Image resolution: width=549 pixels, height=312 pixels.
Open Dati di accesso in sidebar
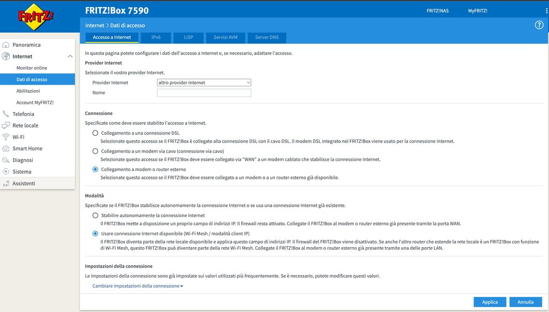pos(38,79)
